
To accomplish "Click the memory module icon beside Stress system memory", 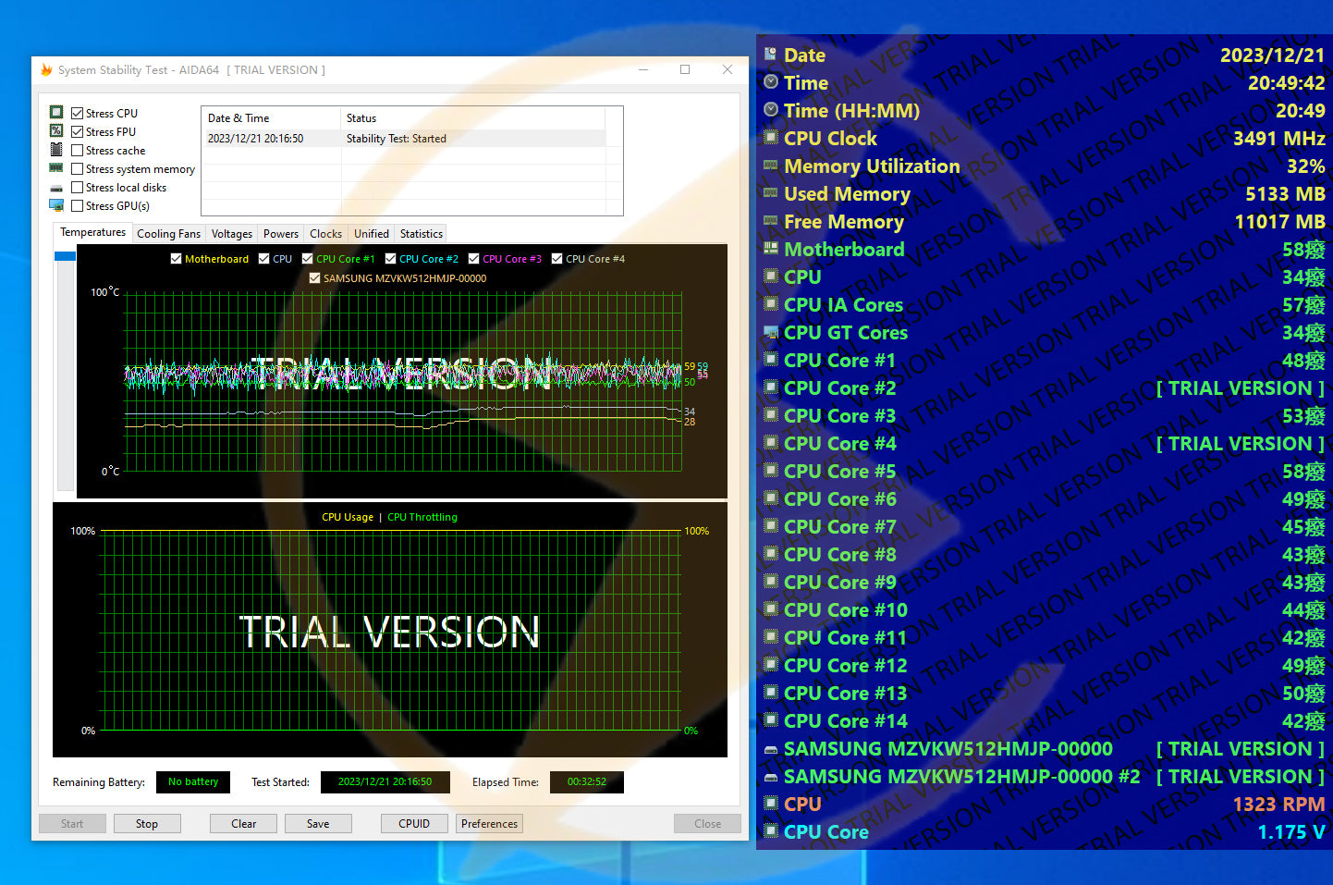I will coord(56,168).
